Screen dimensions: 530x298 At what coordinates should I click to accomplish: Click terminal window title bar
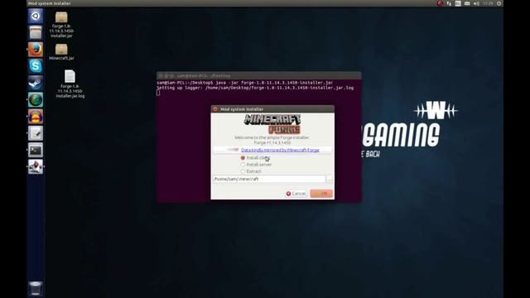pos(259,75)
